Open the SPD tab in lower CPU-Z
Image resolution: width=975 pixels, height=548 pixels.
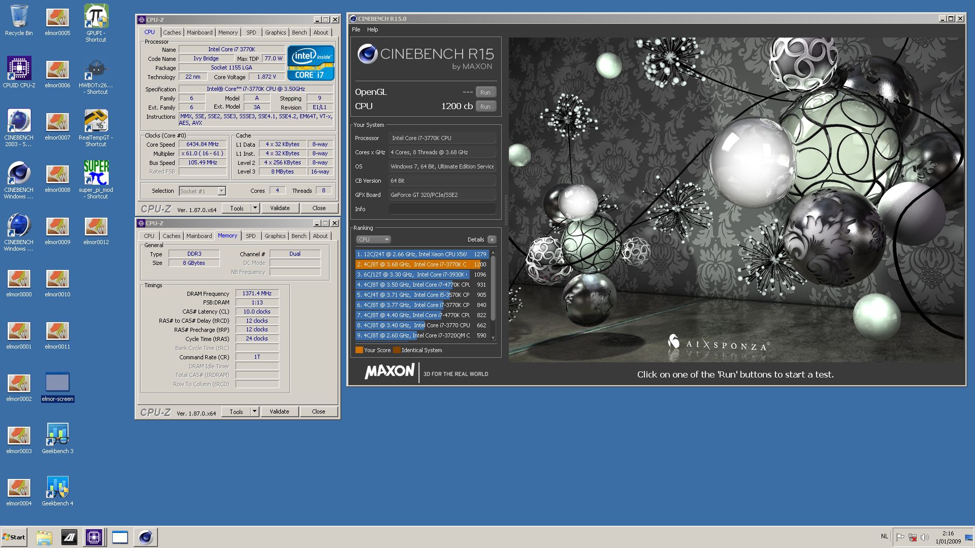(x=251, y=236)
